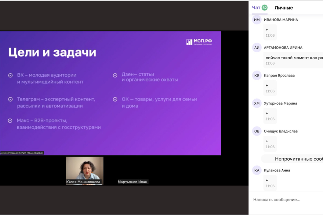Click the checkmark icon beside Телеграм bullet

click(x=10, y=99)
